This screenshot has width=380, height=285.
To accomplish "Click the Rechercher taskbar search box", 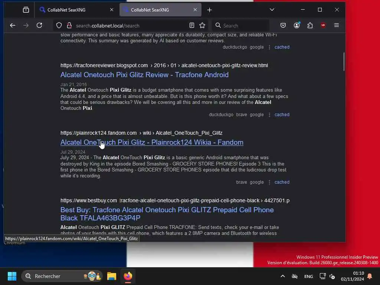I will pos(62,276).
